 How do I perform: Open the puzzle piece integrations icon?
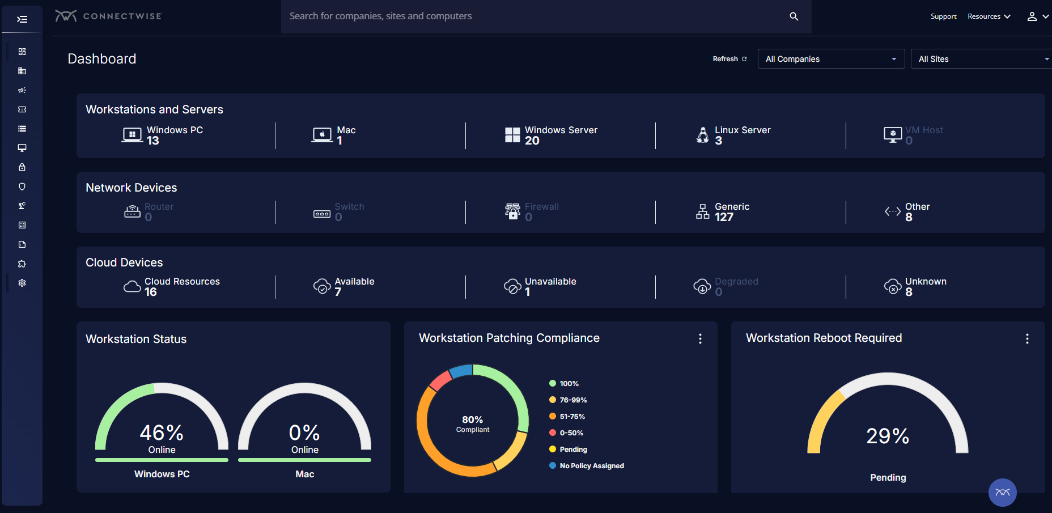click(22, 264)
